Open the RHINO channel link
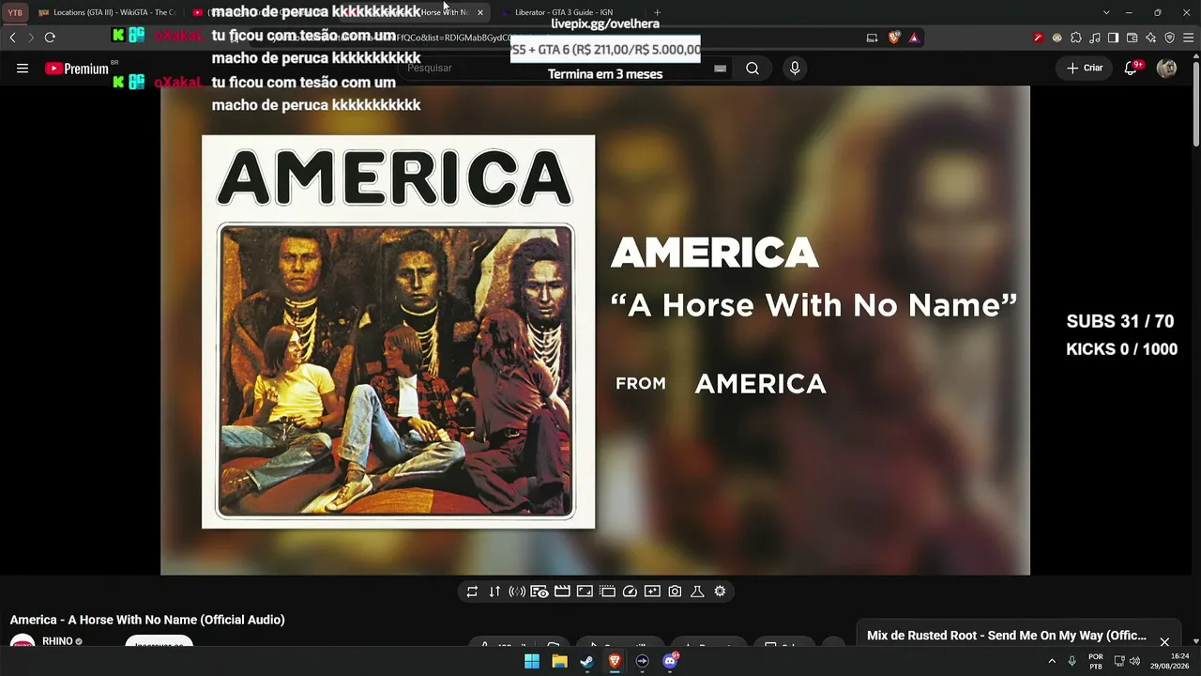Screen dimensions: 1201x676 click(x=57, y=641)
